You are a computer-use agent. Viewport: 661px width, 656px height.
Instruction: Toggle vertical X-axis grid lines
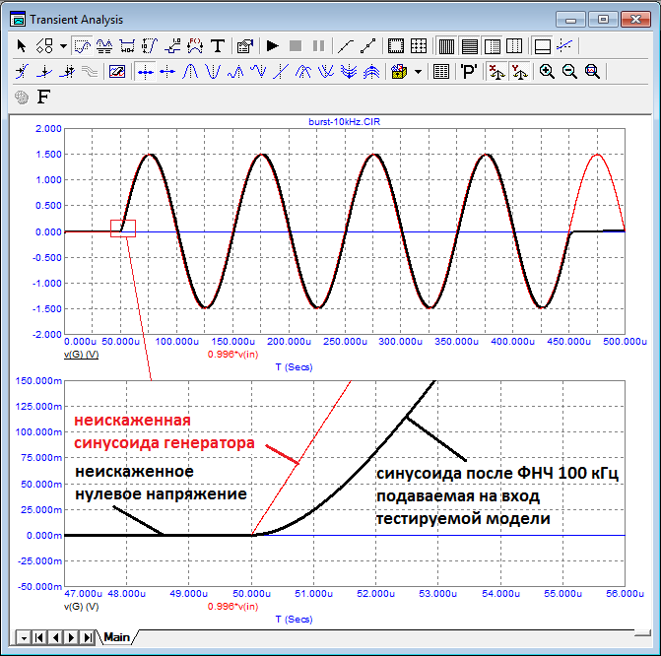(x=446, y=45)
